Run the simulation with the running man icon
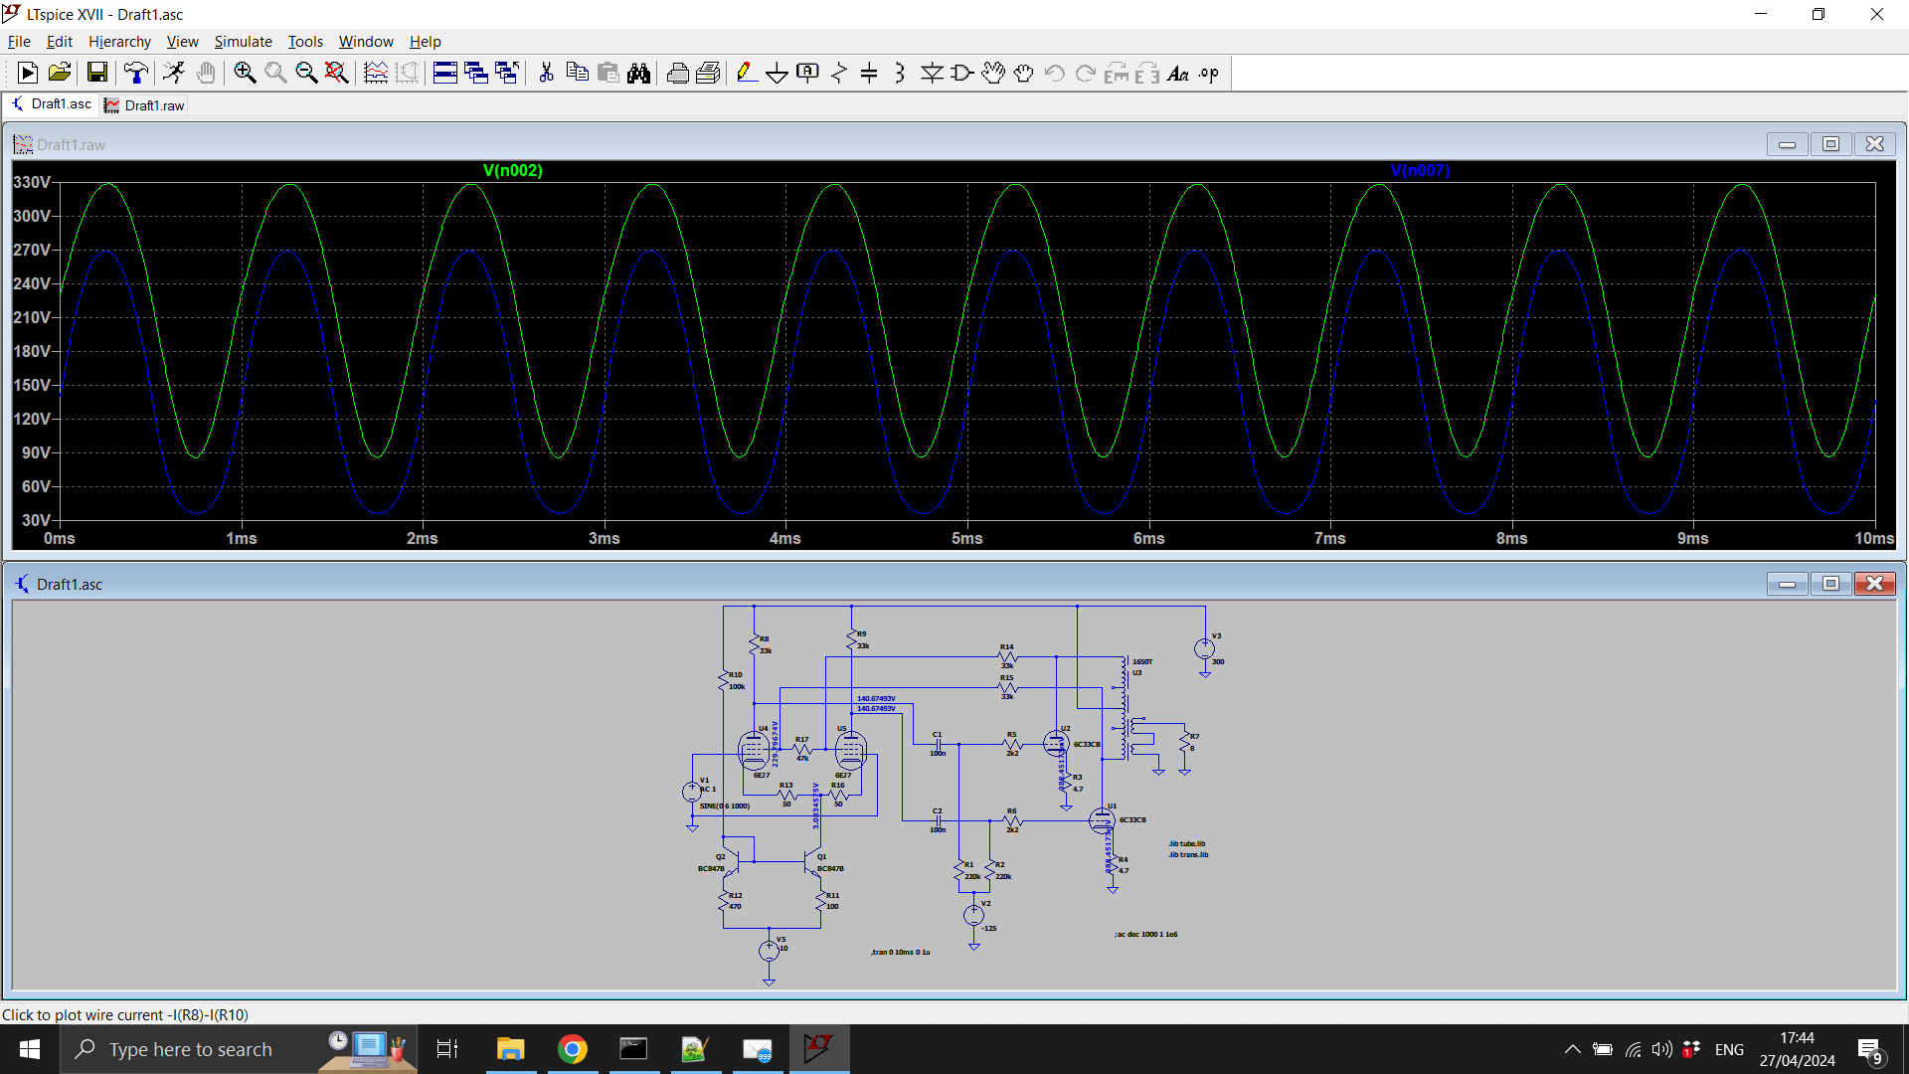The height and width of the screenshot is (1074, 1909). click(174, 73)
